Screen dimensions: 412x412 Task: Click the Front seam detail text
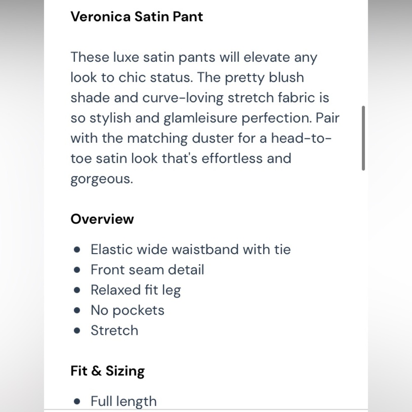tap(147, 269)
